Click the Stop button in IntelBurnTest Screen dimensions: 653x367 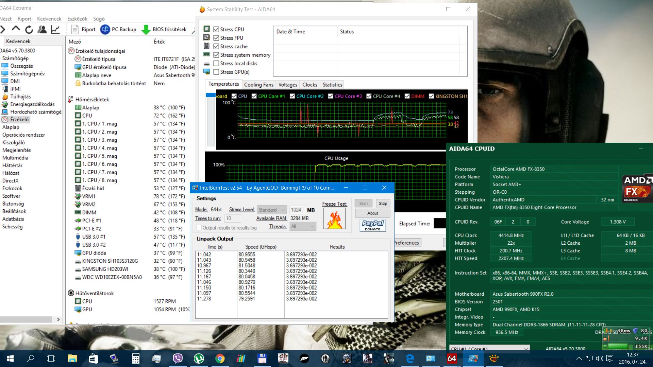383,203
